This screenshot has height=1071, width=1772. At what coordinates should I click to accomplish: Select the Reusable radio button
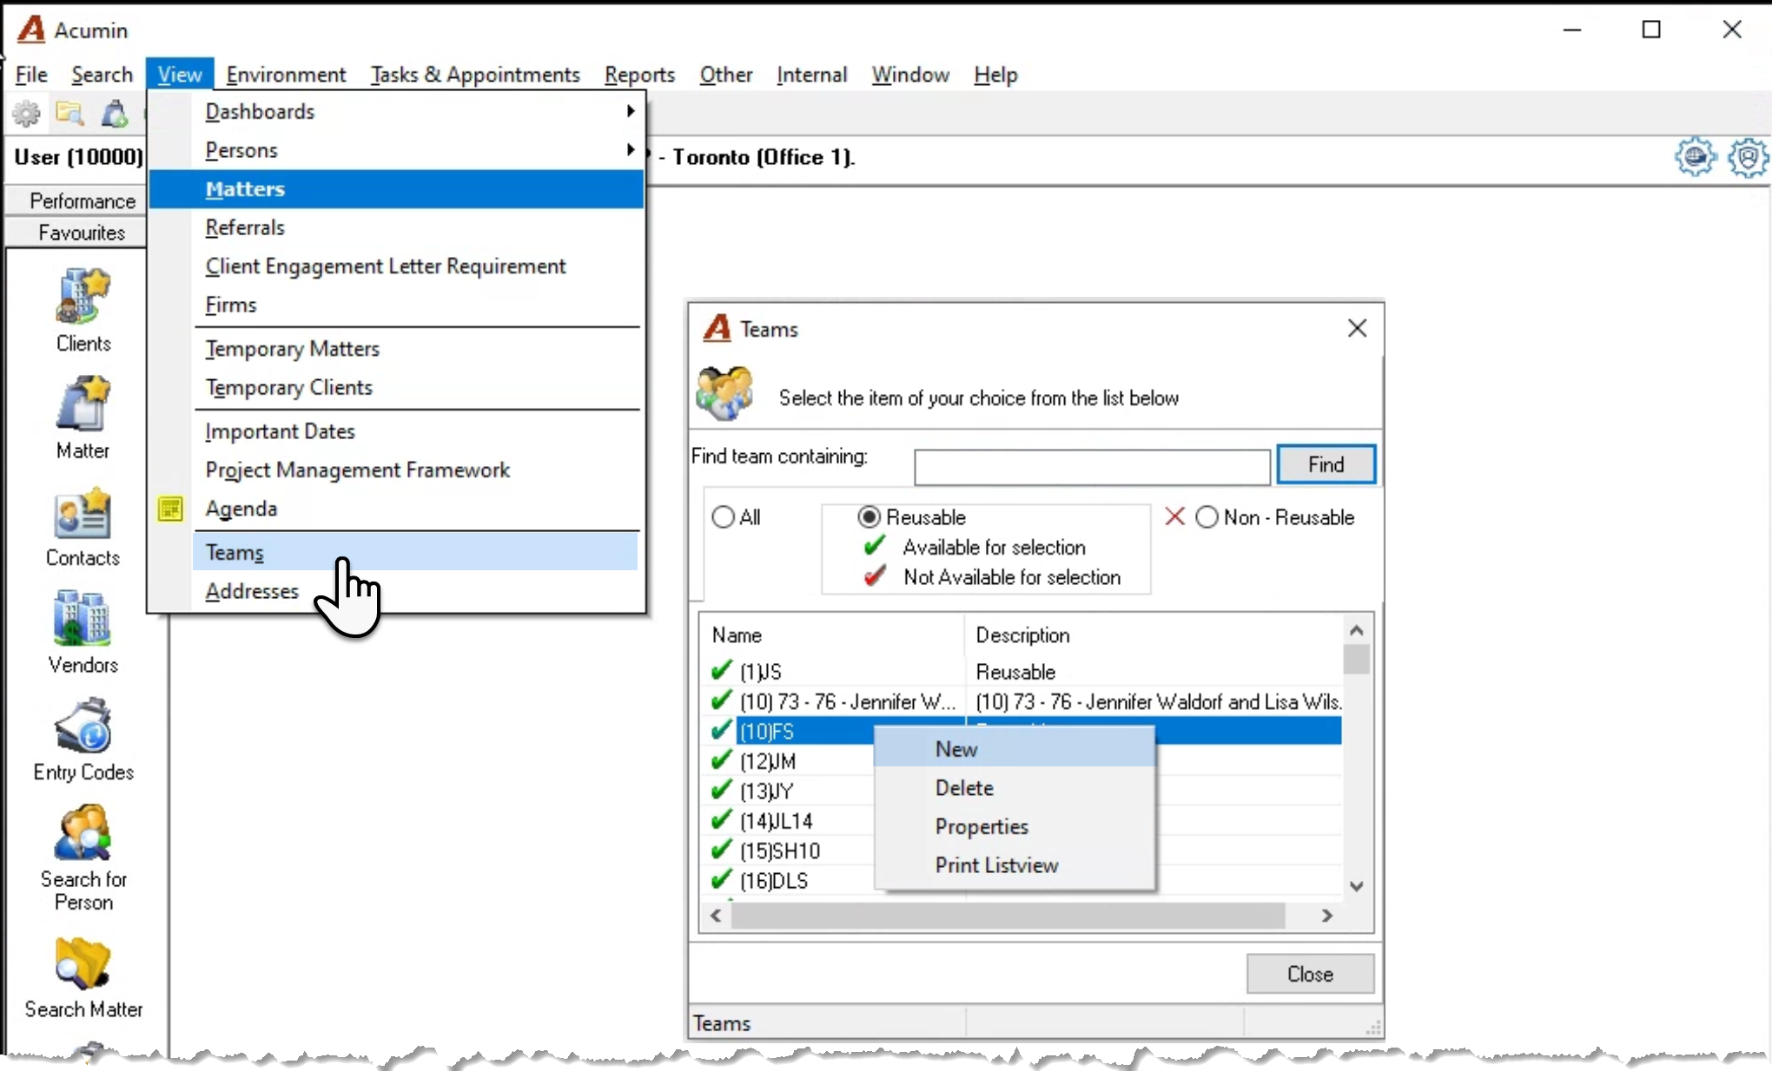pos(869,517)
